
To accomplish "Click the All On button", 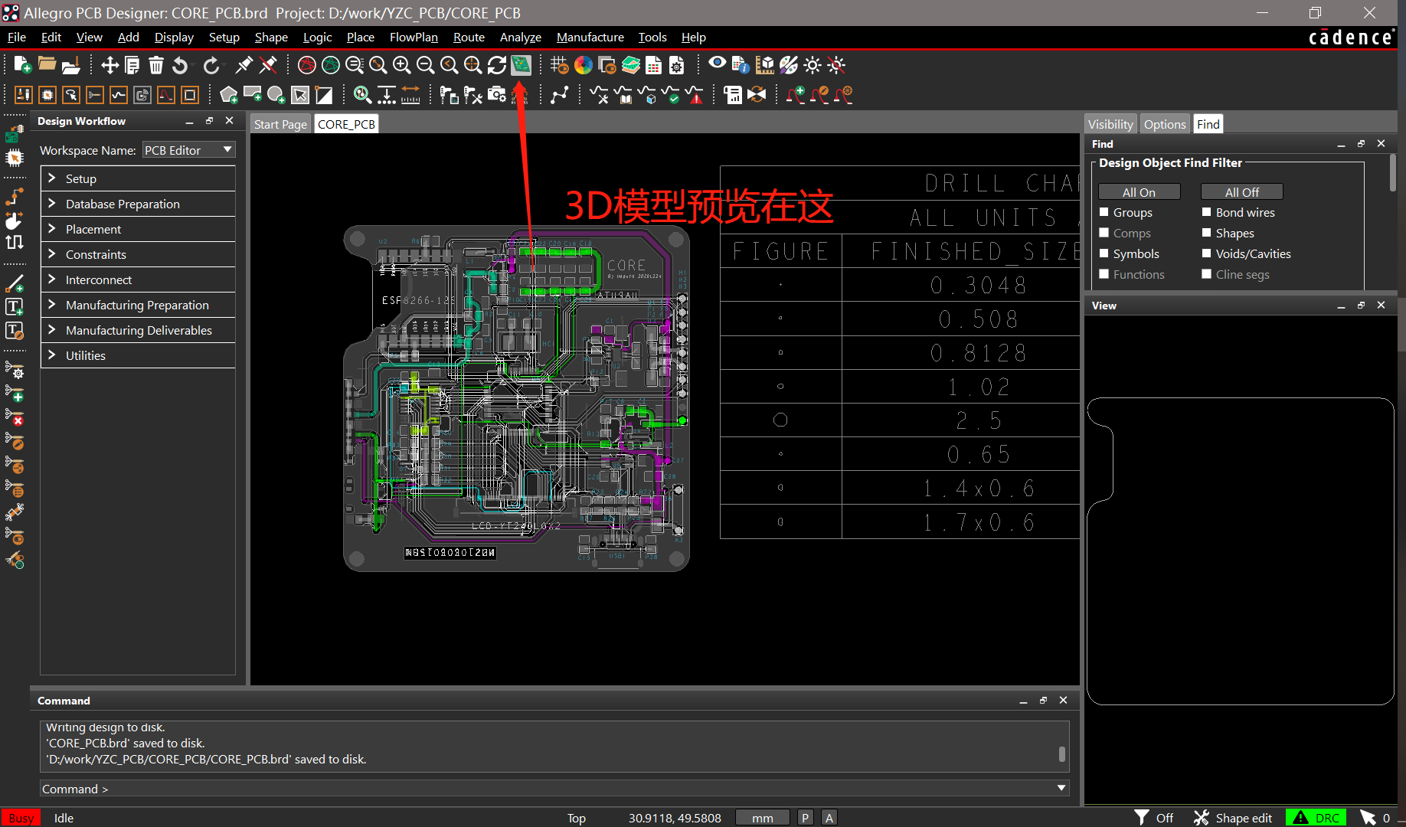I will (x=1139, y=192).
